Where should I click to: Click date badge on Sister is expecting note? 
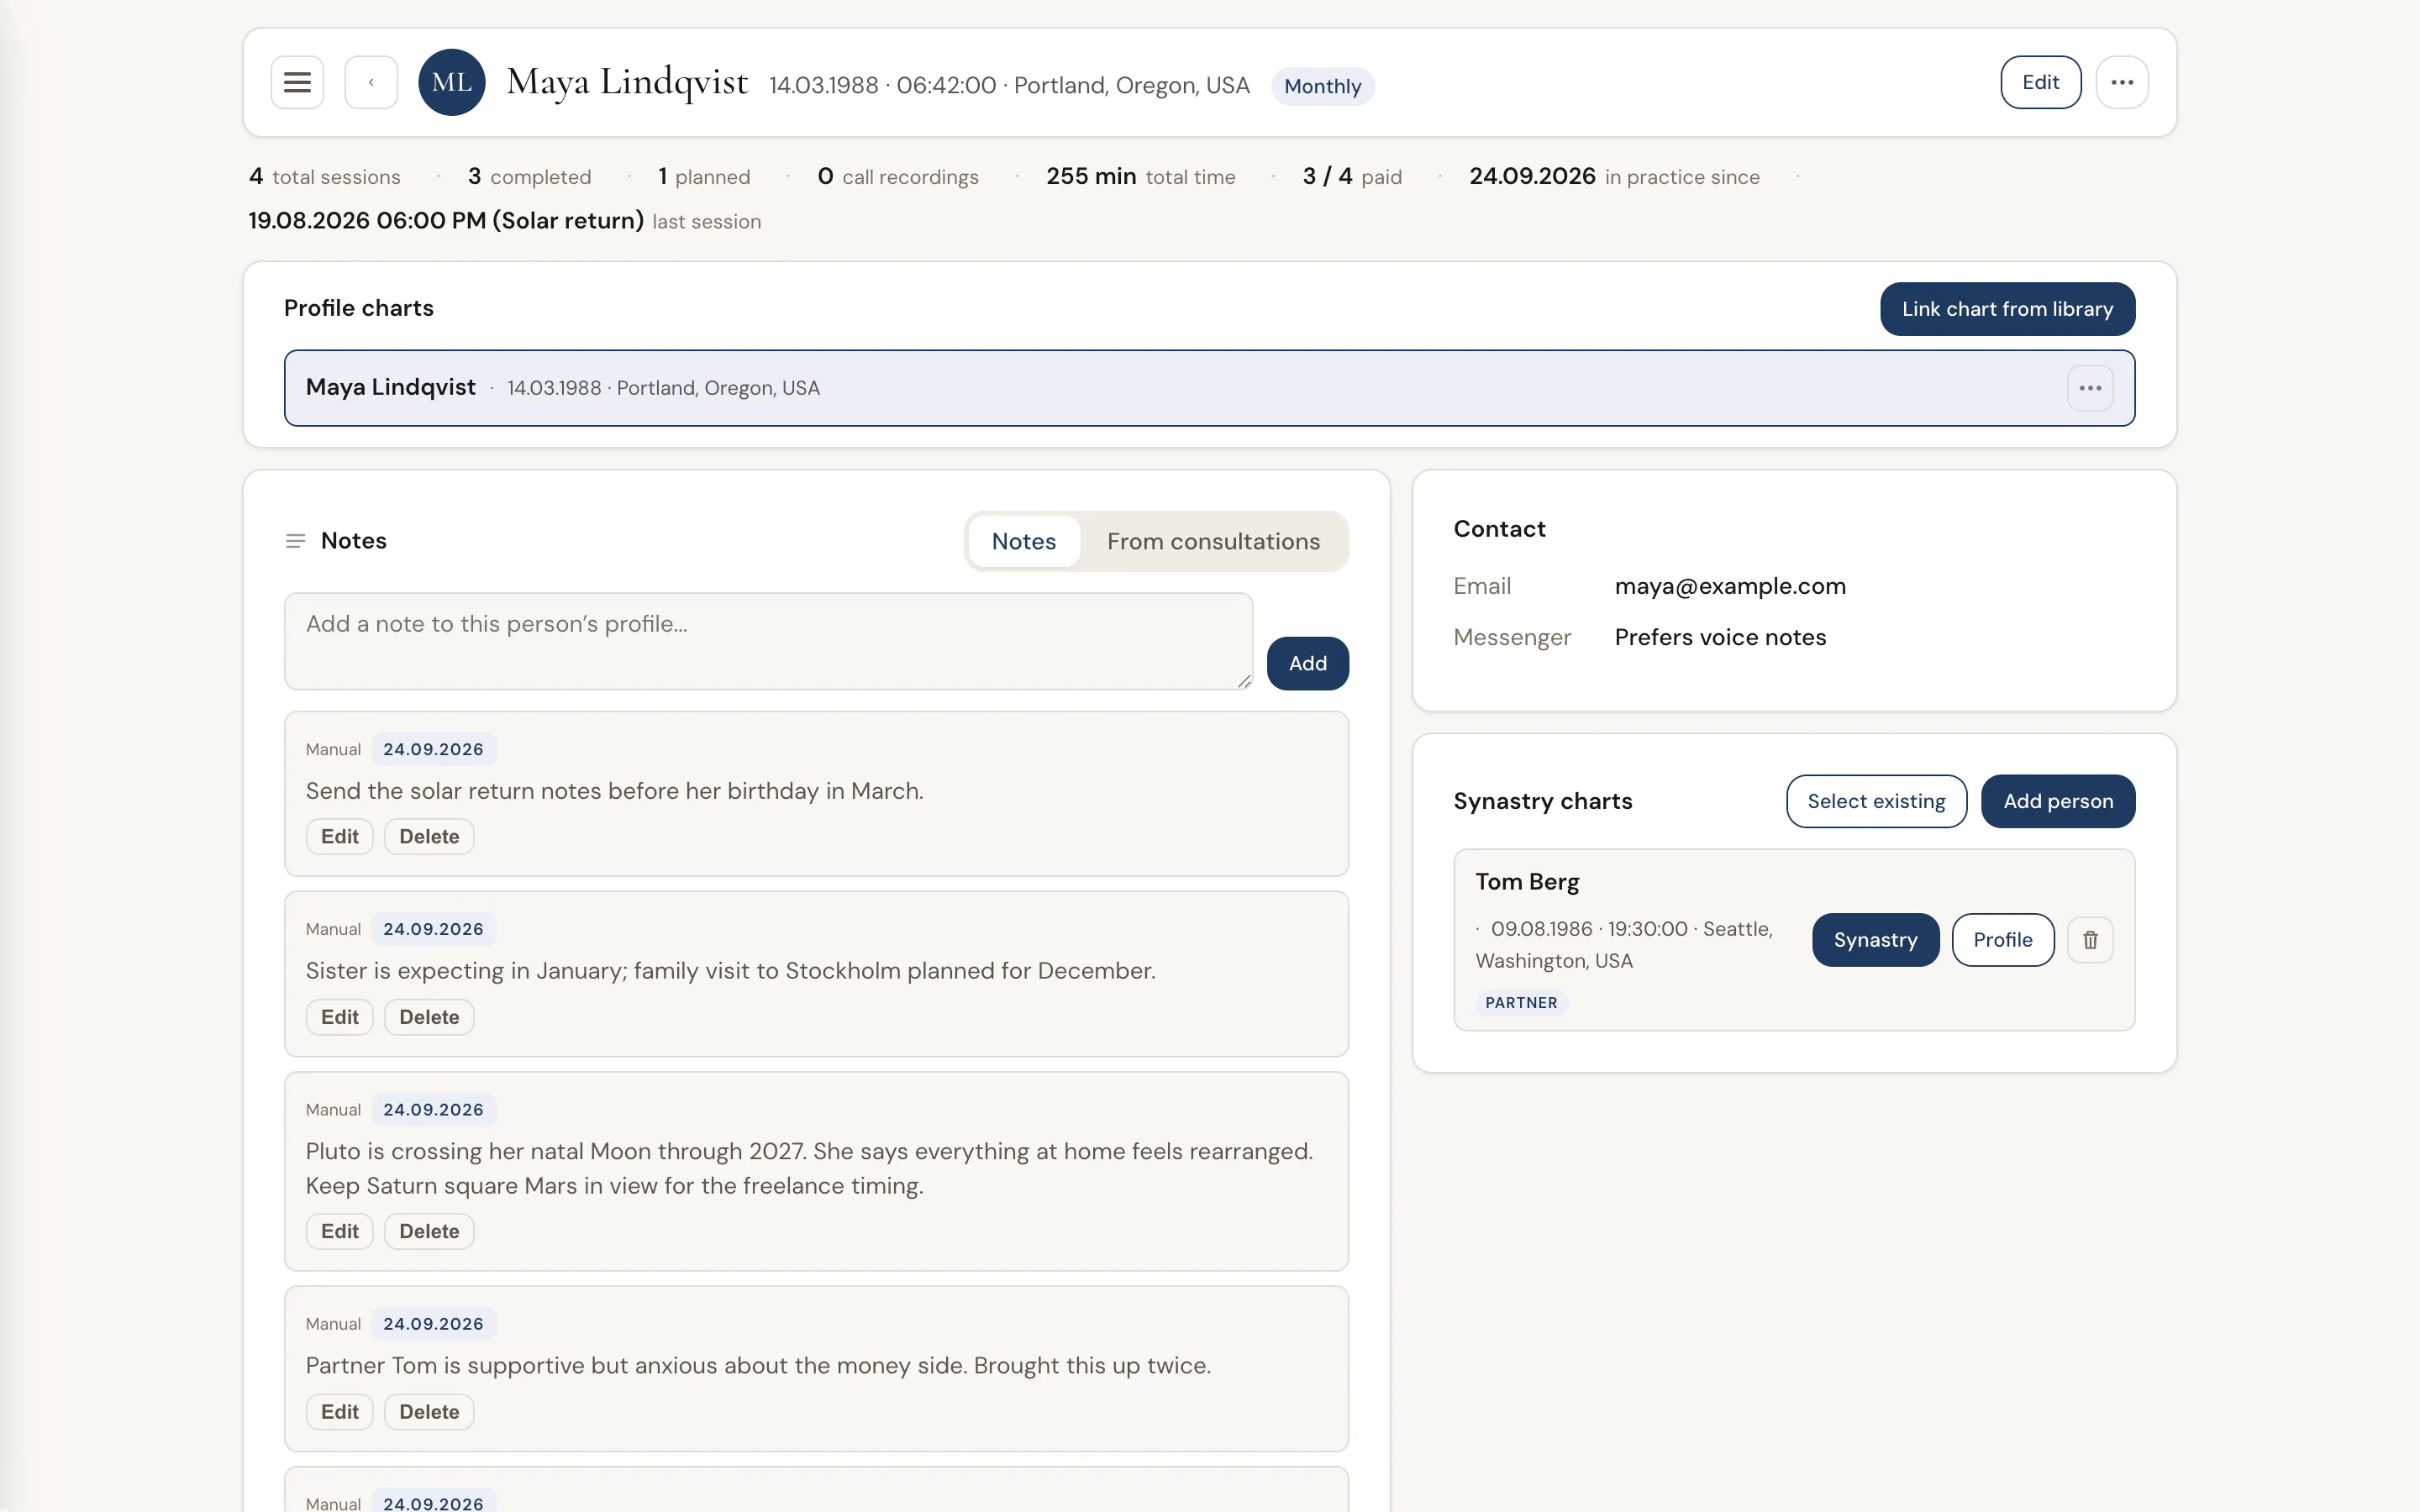click(x=433, y=929)
